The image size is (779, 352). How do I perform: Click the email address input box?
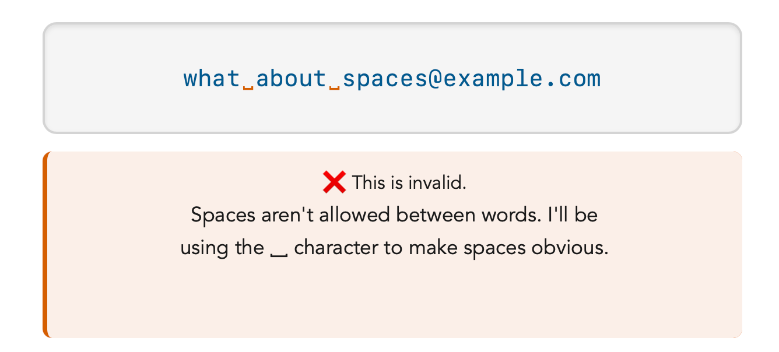[392, 78]
